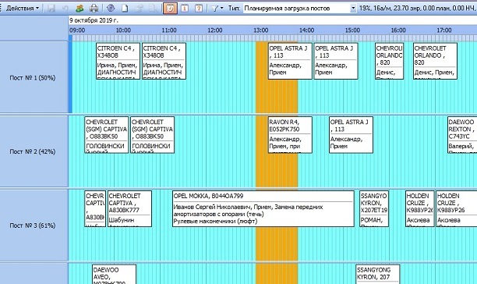The width and height of the screenshot is (477, 284).
Task: Click the 13:00 time marker in header
Action: (x=260, y=30)
